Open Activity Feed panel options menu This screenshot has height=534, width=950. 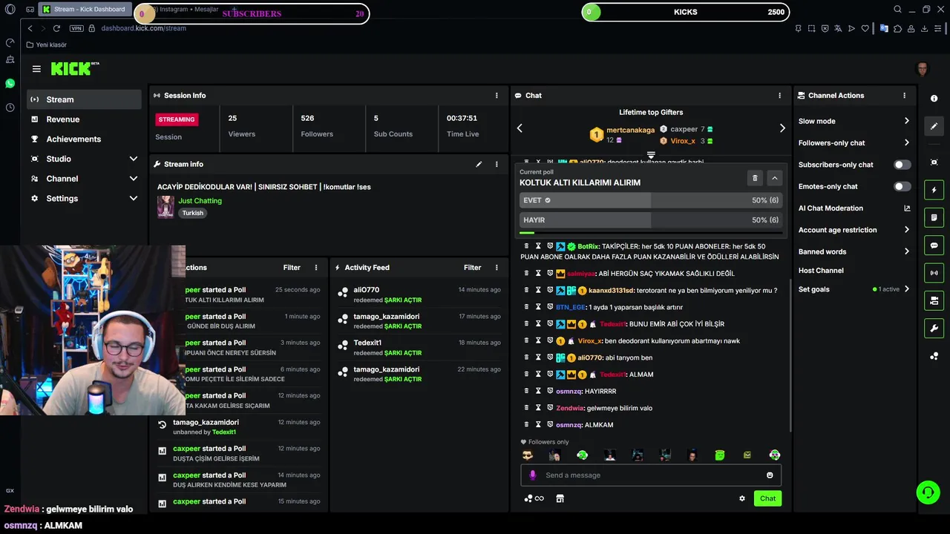point(497,268)
